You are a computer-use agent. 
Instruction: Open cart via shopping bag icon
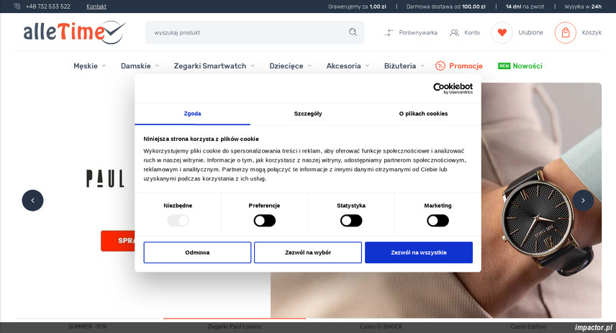click(566, 32)
